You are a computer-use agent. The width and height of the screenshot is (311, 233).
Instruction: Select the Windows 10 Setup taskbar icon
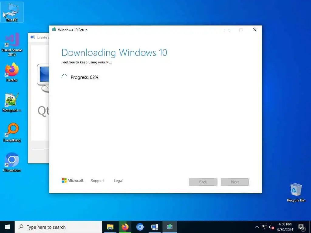pos(169,227)
